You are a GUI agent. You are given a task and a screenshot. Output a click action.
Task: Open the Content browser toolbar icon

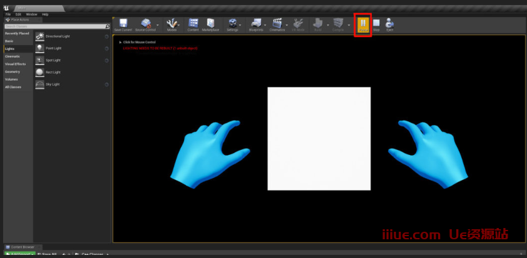tap(193, 24)
